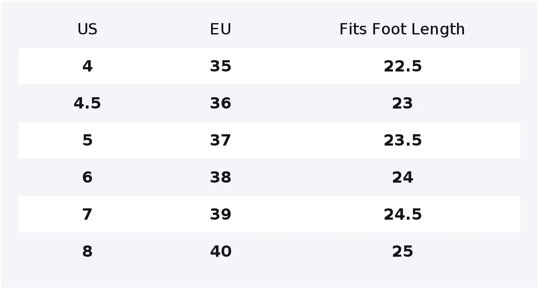Screen dimensions: 539x289
Task: Click EU size 38 cell
Action: (x=220, y=177)
